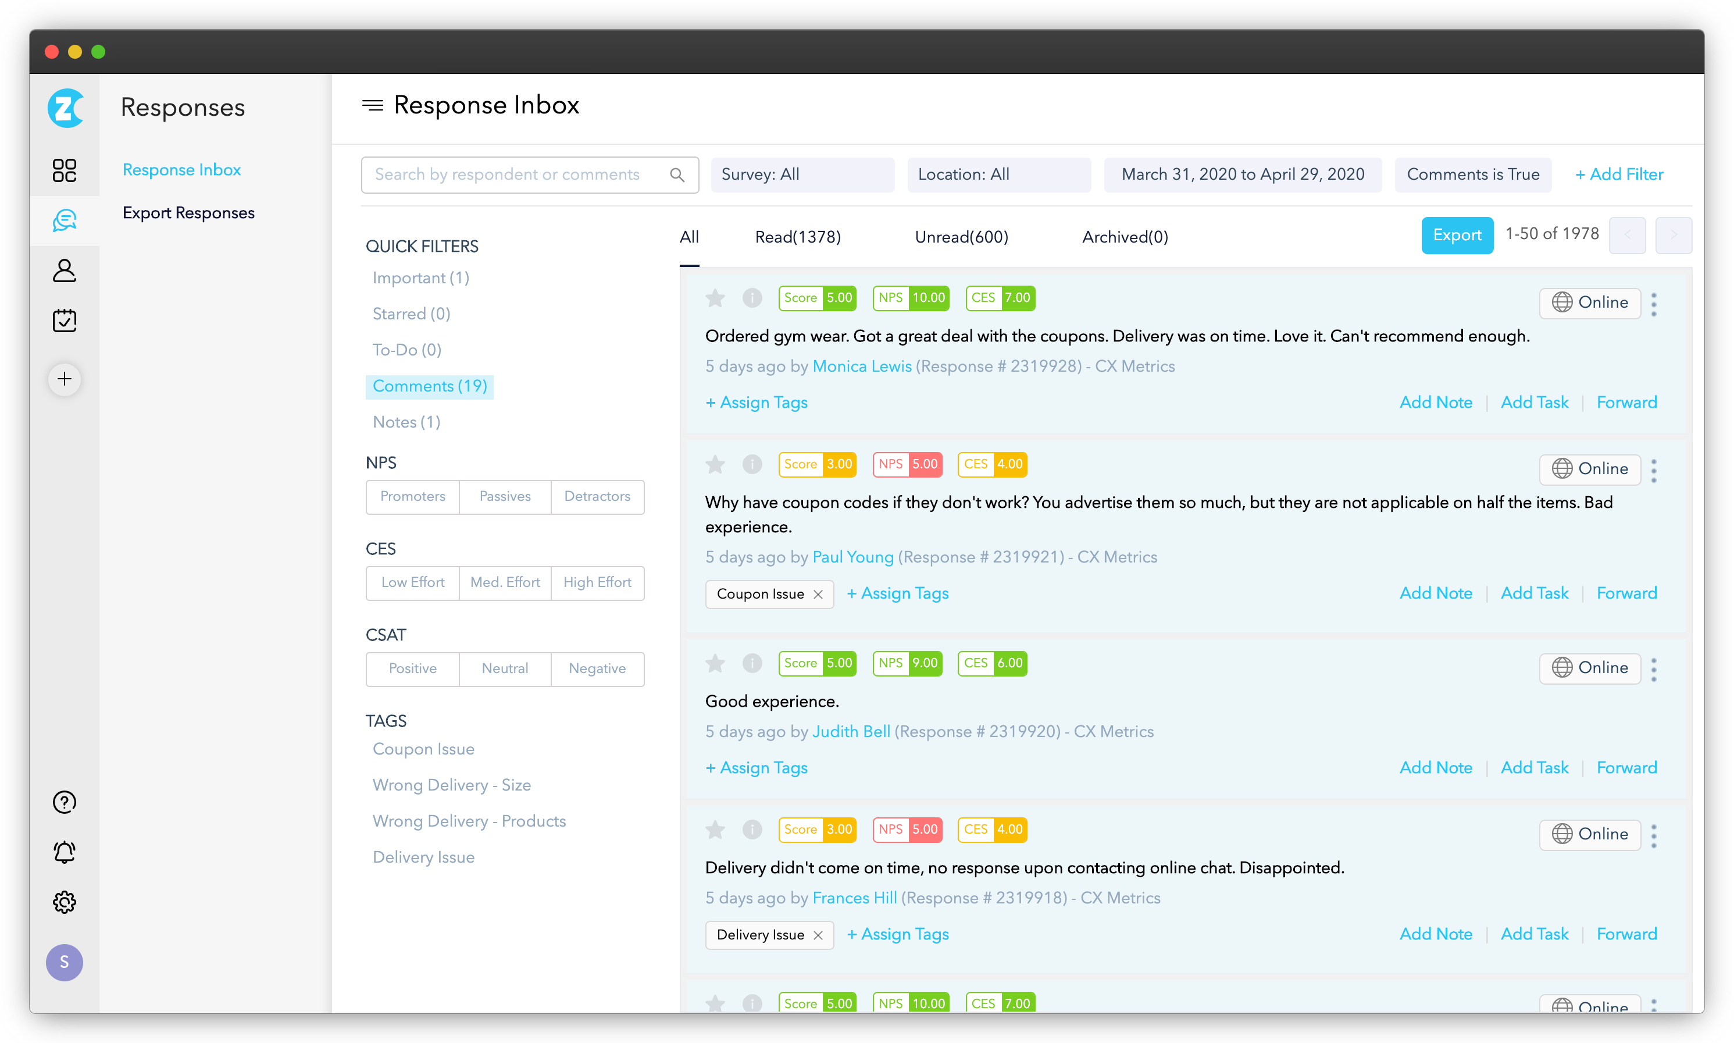Filter by Wrong Delivery - Size tag
Image resolution: width=1734 pixels, height=1043 pixels.
pyautogui.click(x=452, y=786)
